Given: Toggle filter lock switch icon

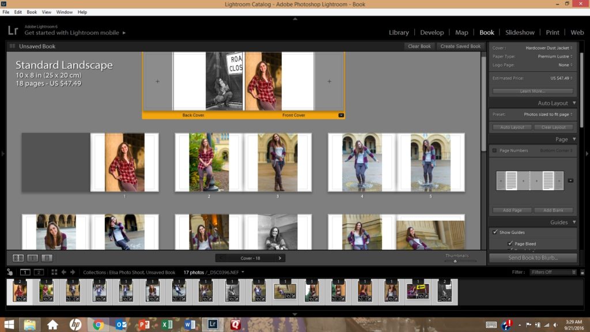Looking at the screenshot, I should [x=583, y=272].
